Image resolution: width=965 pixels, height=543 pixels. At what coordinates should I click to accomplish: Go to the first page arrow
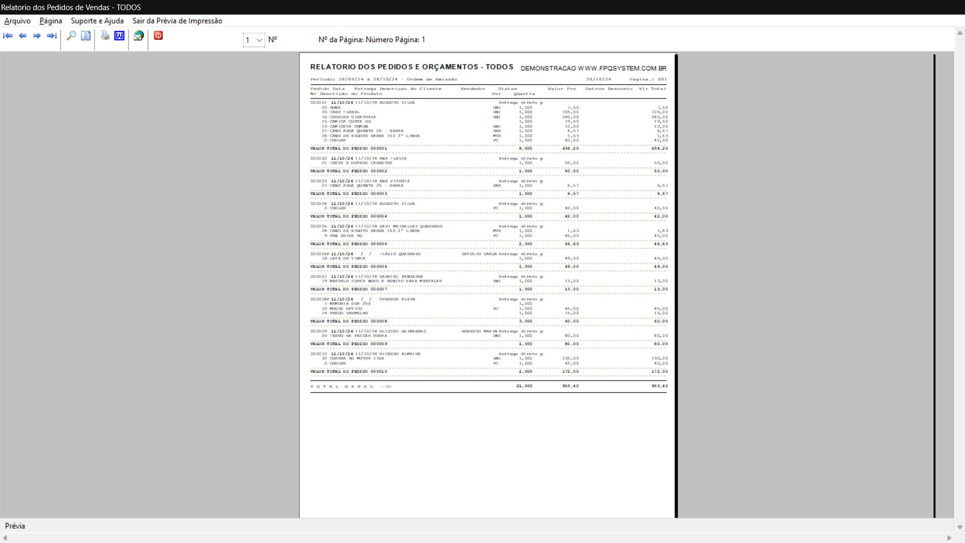pyautogui.click(x=8, y=36)
